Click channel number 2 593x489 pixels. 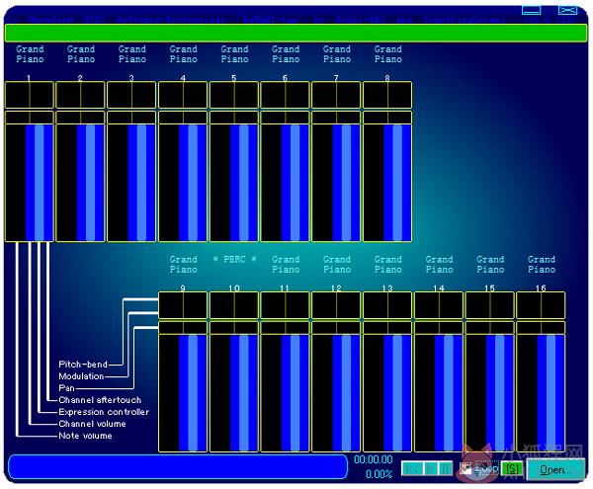pyautogui.click(x=80, y=78)
